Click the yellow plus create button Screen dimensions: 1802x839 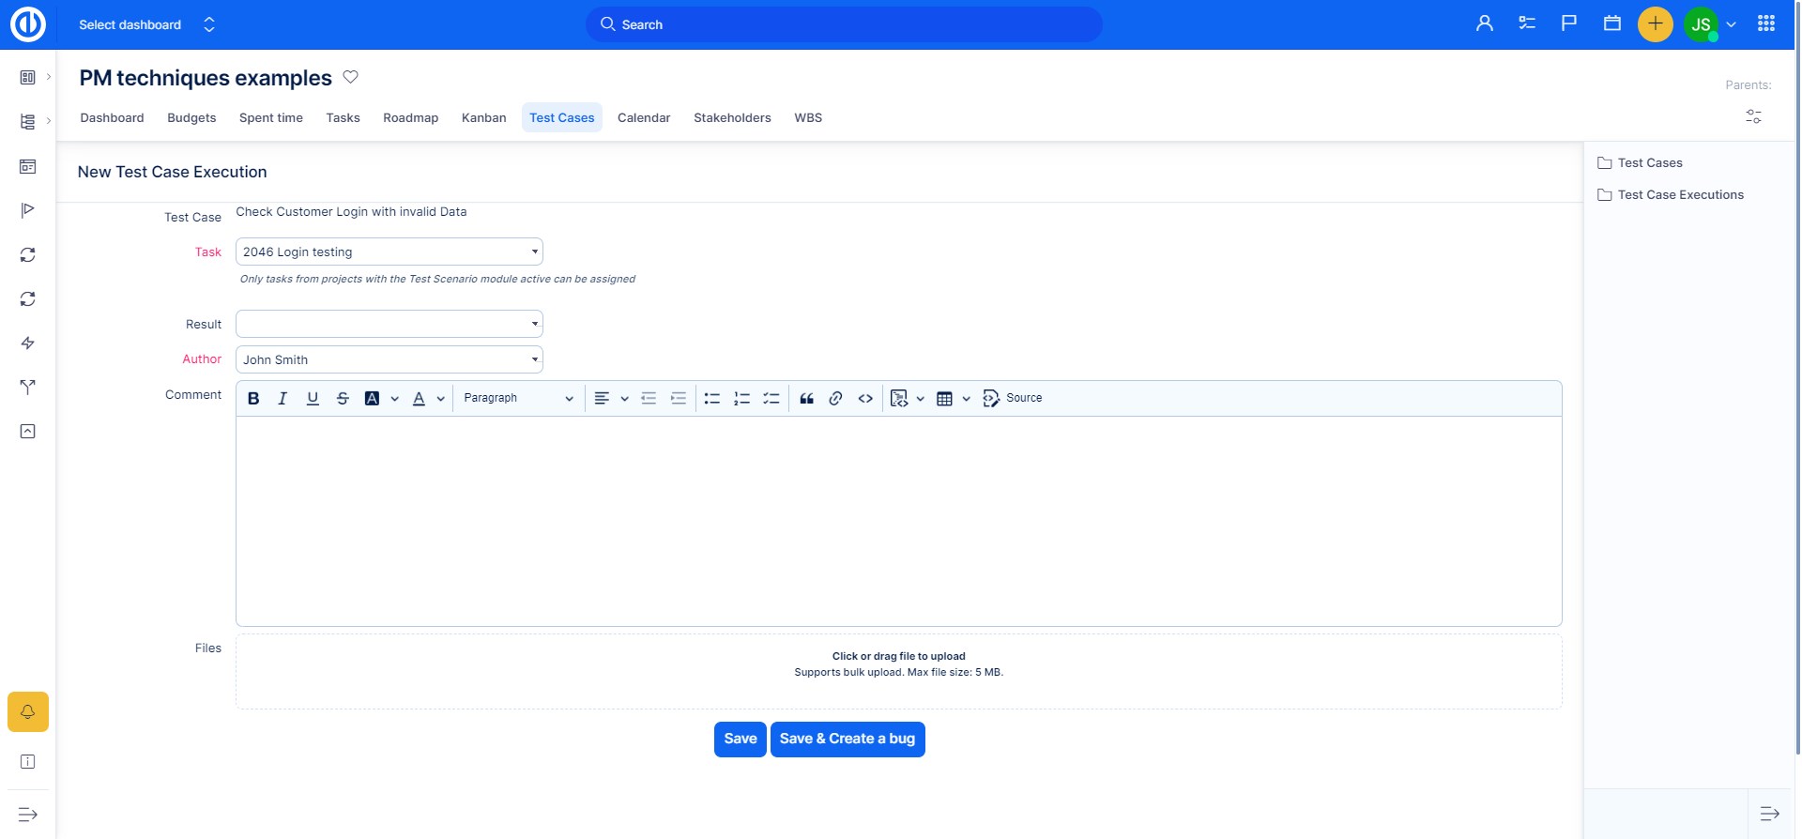click(1655, 24)
